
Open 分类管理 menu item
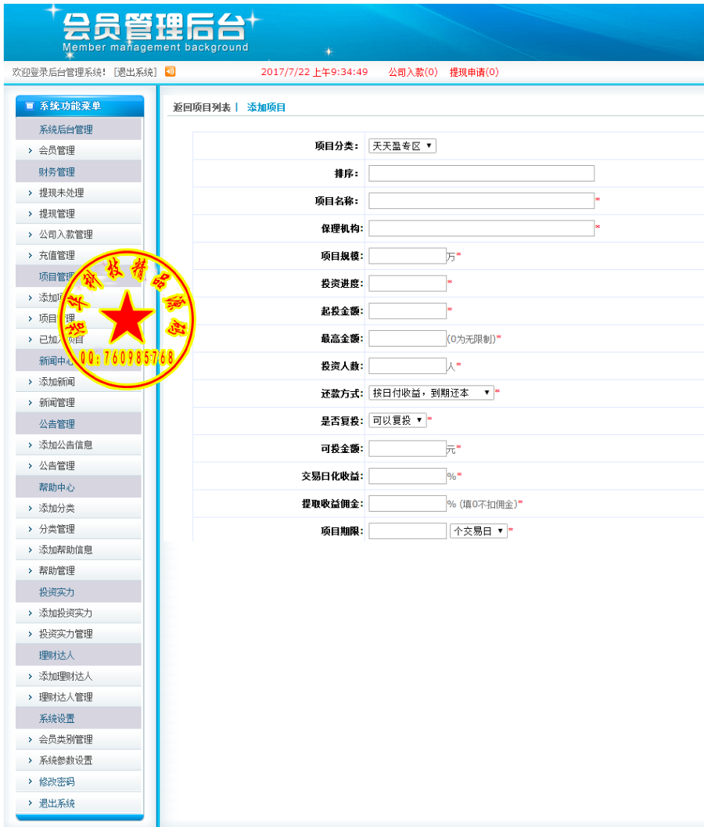pos(57,528)
